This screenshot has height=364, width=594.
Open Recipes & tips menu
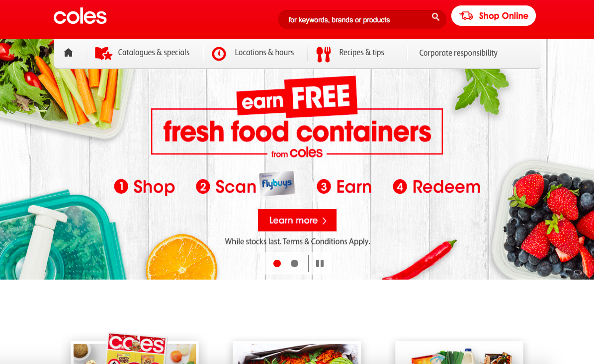pyautogui.click(x=361, y=53)
